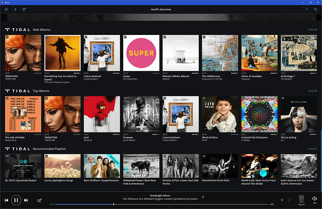This screenshot has width=322, height=209.
Task: Open Lukas Graham album in Top Albums
Action: point(181,114)
